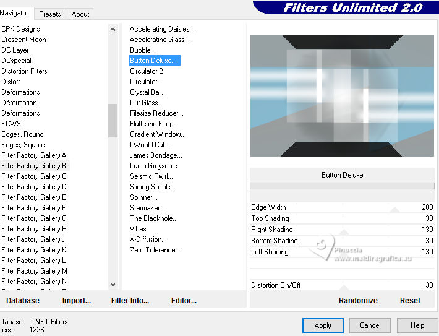Open the Database button
Screen dimensions: 439x336
click(x=23, y=301)
